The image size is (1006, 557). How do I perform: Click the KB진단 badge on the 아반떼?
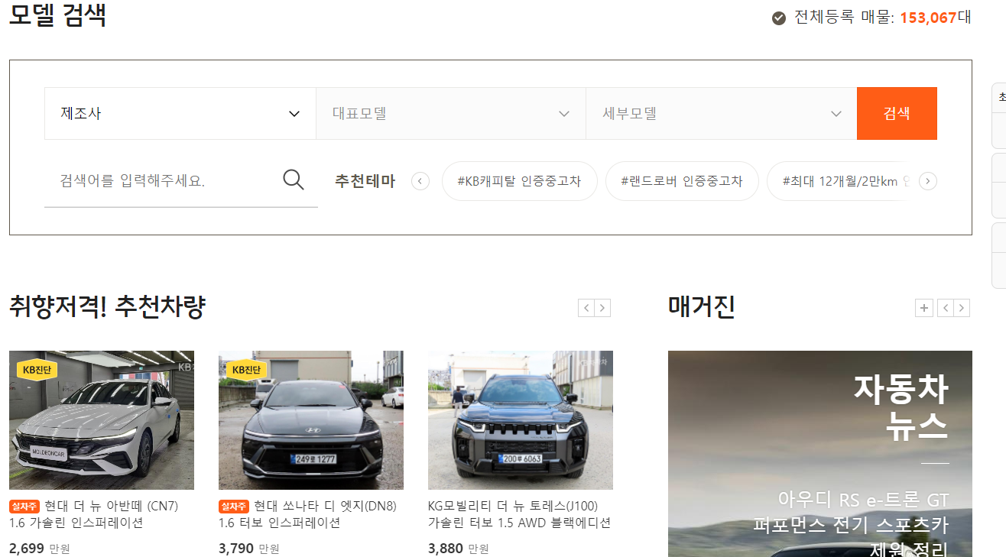tap(37, 370)
